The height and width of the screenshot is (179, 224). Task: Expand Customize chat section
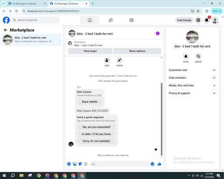coord(192,70)
